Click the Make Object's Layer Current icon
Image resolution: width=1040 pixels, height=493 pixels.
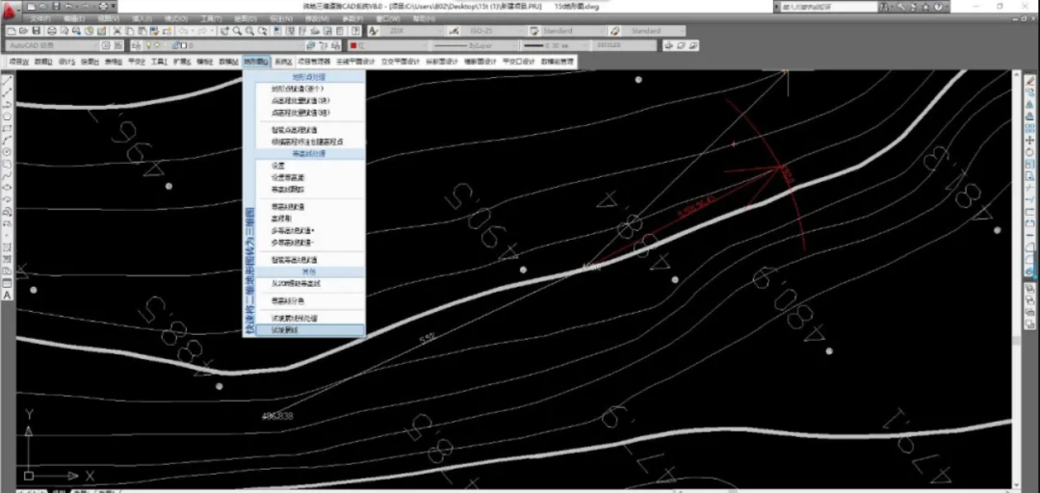310,46
